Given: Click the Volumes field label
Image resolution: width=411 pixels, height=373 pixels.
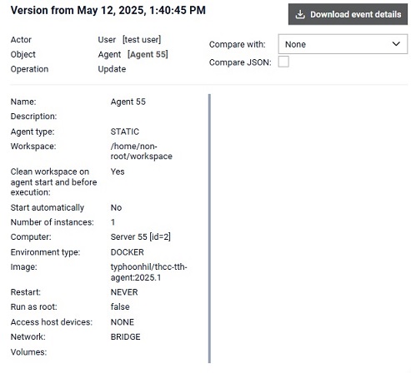Looking at the screenshot, I should pos(28,352).
